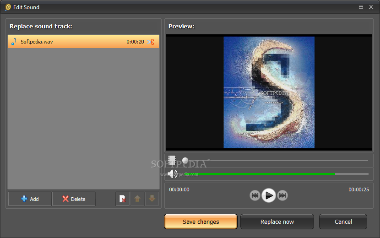Close the Edit Sound window

pyautogui.click(x=371, y=7)
